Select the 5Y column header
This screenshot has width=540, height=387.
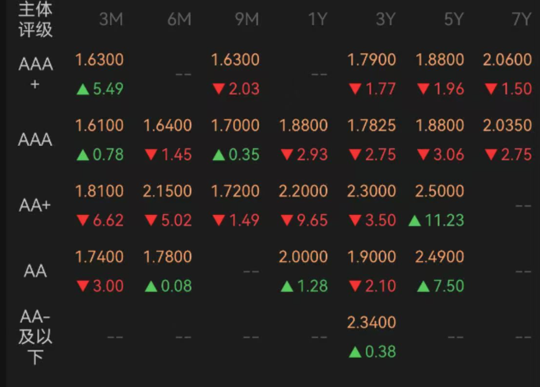coord(453,19)
